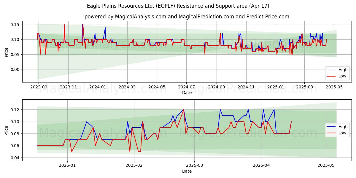Click the 'Date' x-axis label of upper chart
This screenshot has height=178, width=356.
click(x=187, y=93)
